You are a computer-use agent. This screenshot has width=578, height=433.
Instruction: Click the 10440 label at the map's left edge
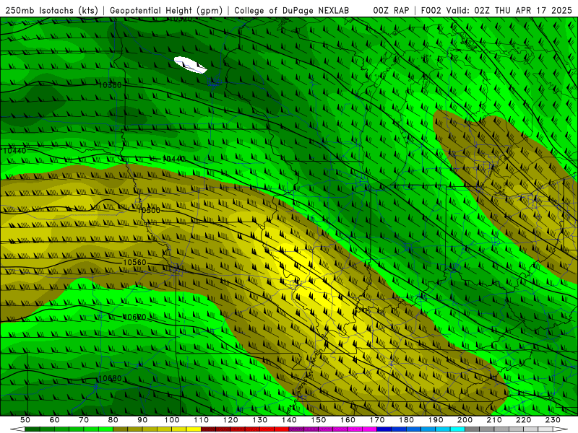tap(14, 151)
